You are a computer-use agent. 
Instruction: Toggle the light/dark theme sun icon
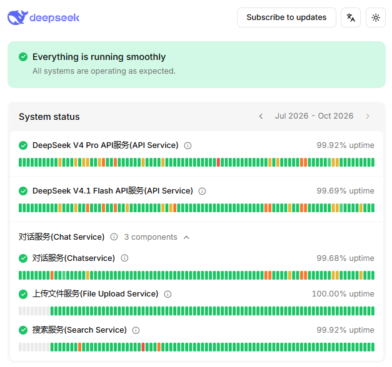(x=376, y=17)
